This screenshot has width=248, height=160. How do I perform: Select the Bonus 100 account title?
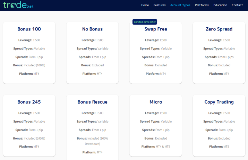pyautogui.click(x=29, y=29)
